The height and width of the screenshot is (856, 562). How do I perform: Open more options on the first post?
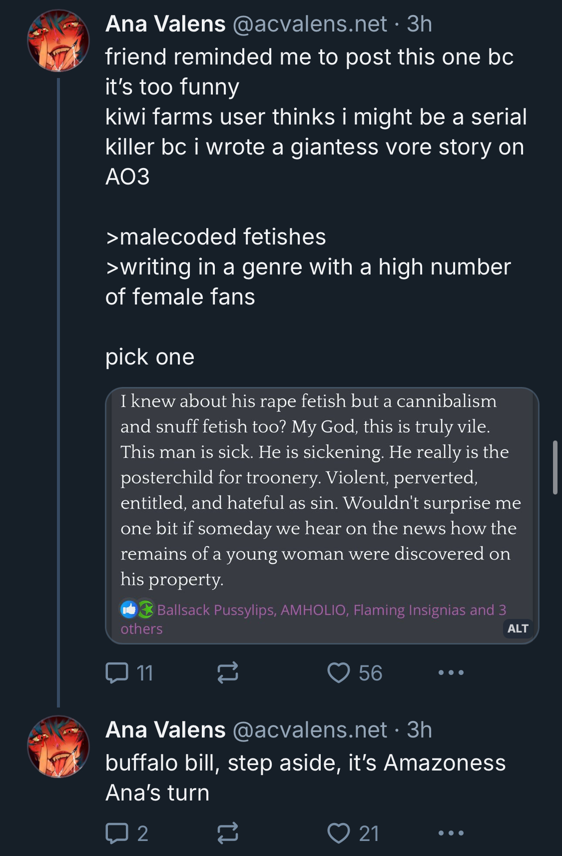click(451, 672)
